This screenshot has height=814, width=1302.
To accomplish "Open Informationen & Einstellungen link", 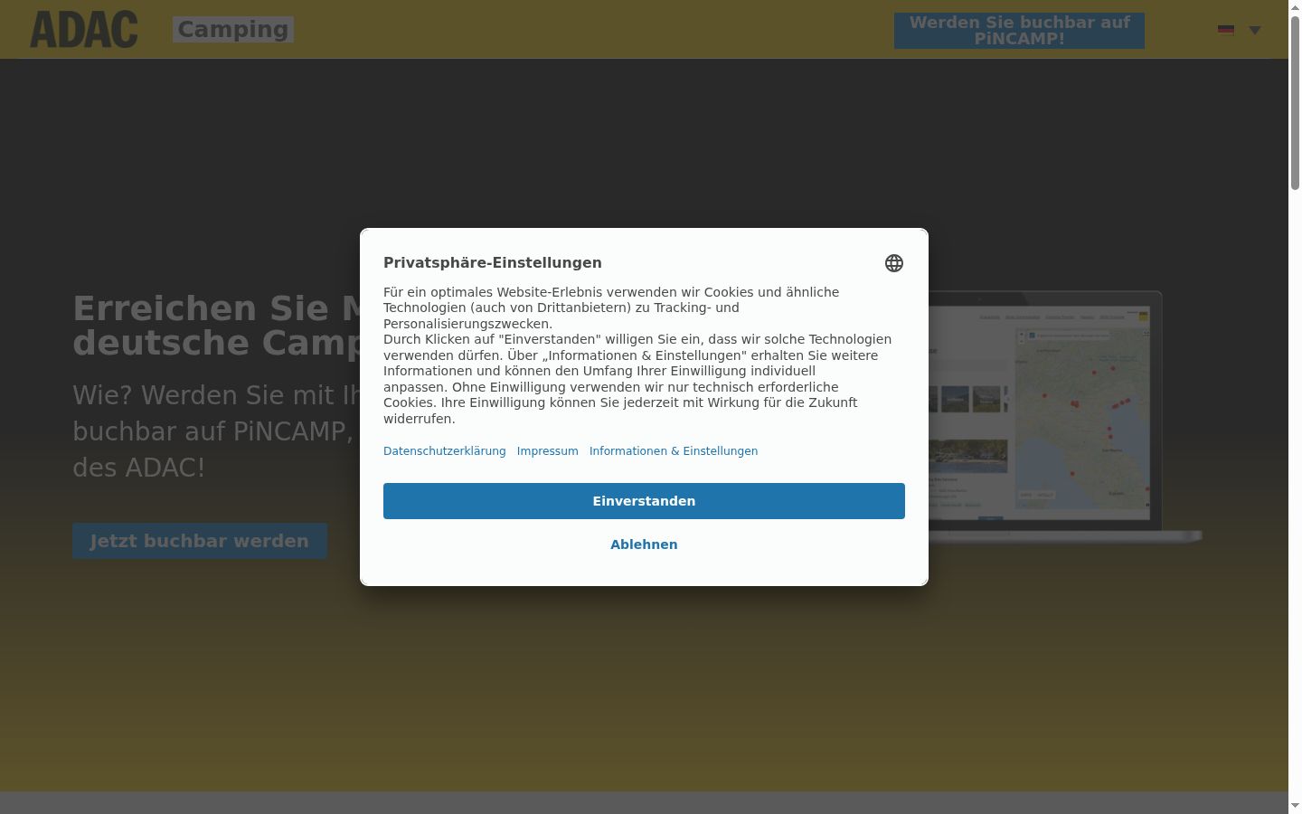I will pyautogui.click(x=674, y=451).
